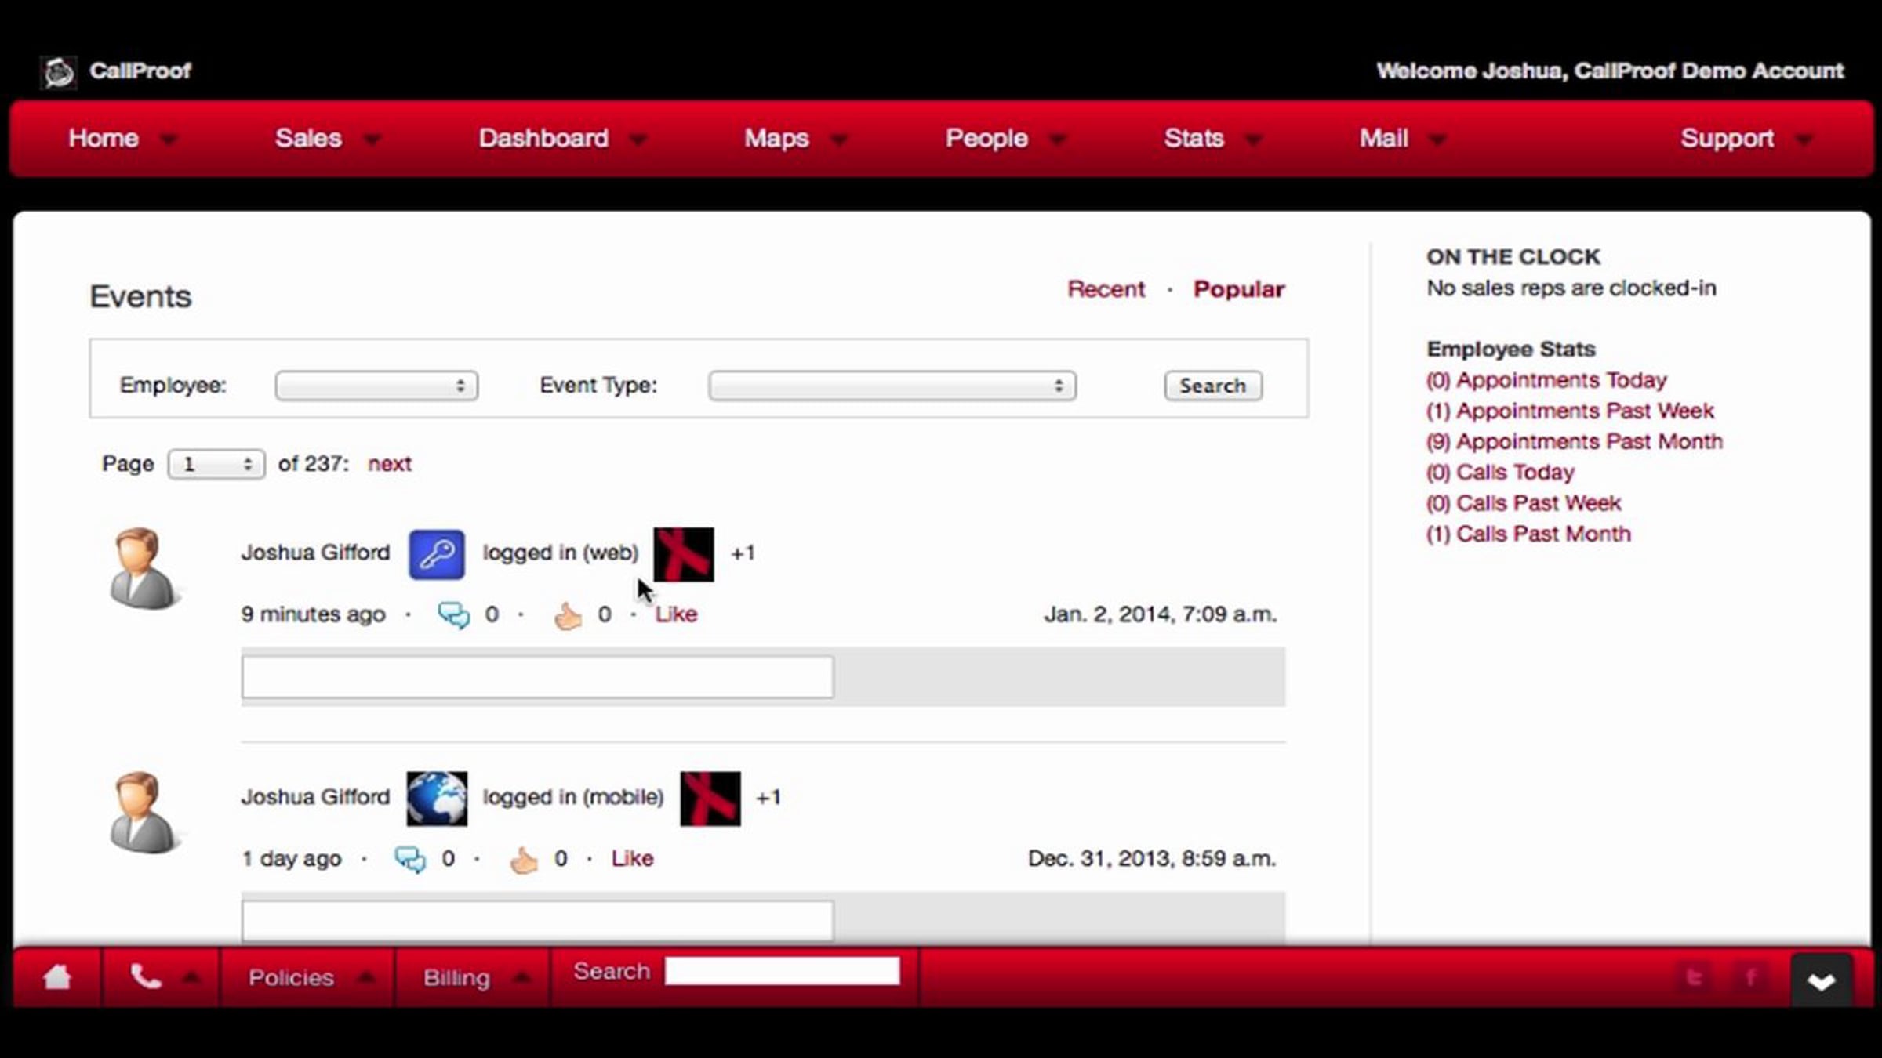This screenshot has width=1882, height=1058.
Task: Open comments icon on the 1 day ago event
Action: pyautogui.click(x=409, y=860)
